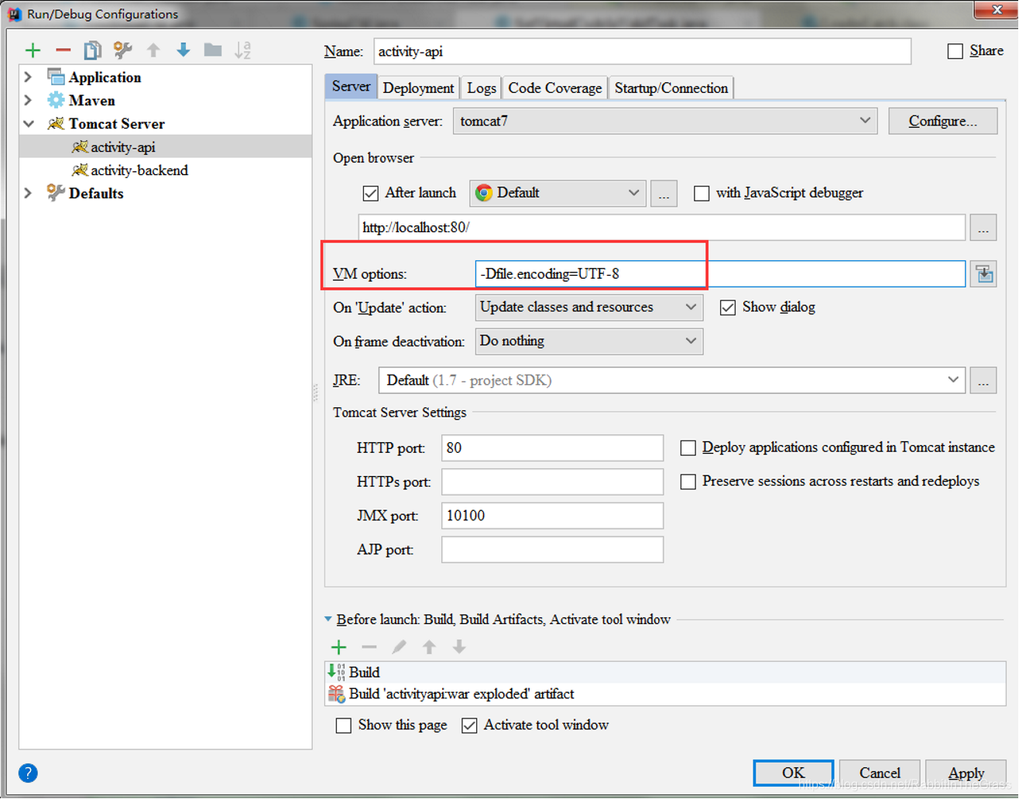Copy the selected configuration

point(92,50)
